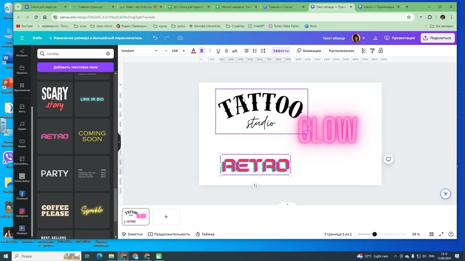The image size is (465, 261).
Task: Clear the sunday search field
Action: tap(108, 54)
